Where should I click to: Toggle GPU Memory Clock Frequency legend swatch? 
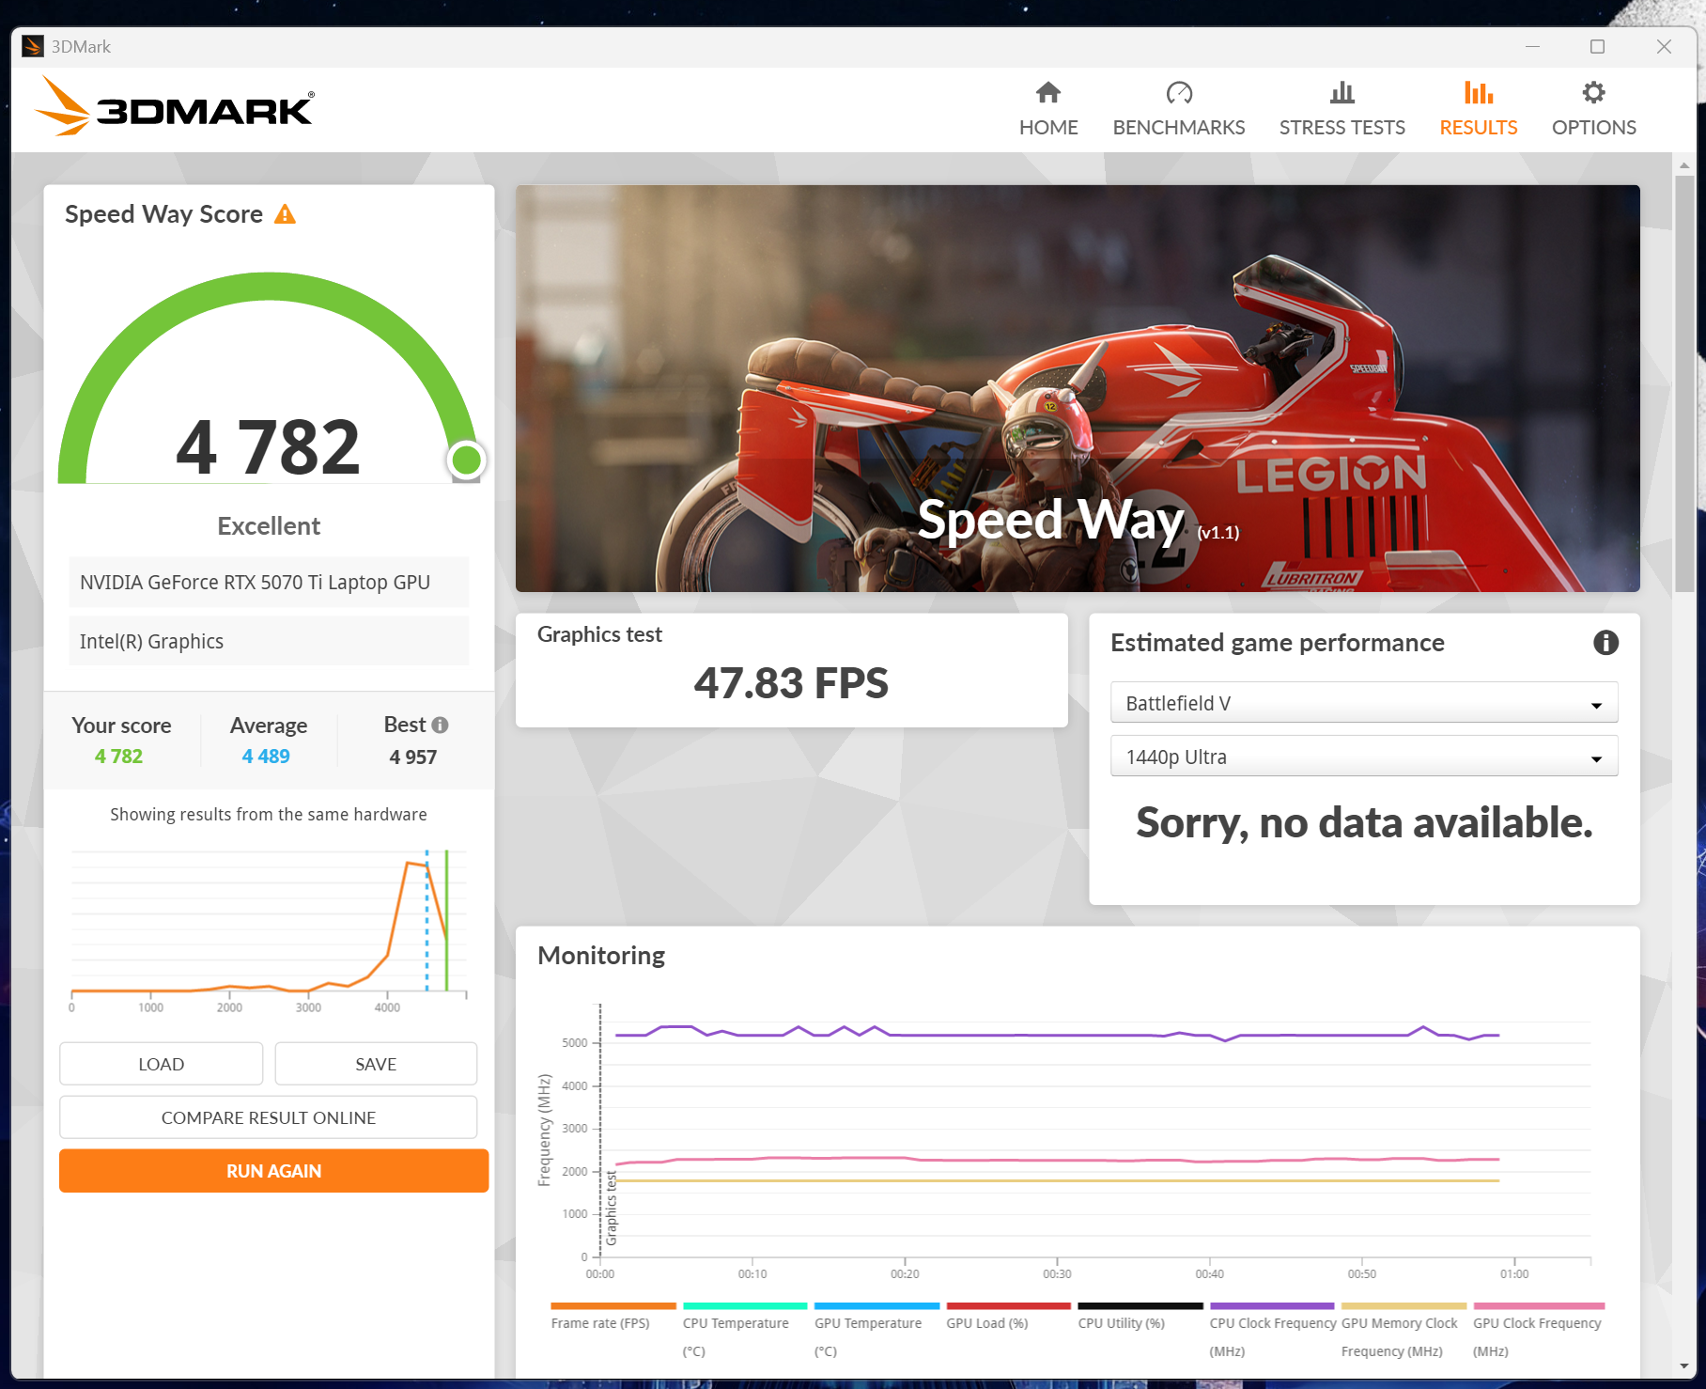point(1404,1305)
